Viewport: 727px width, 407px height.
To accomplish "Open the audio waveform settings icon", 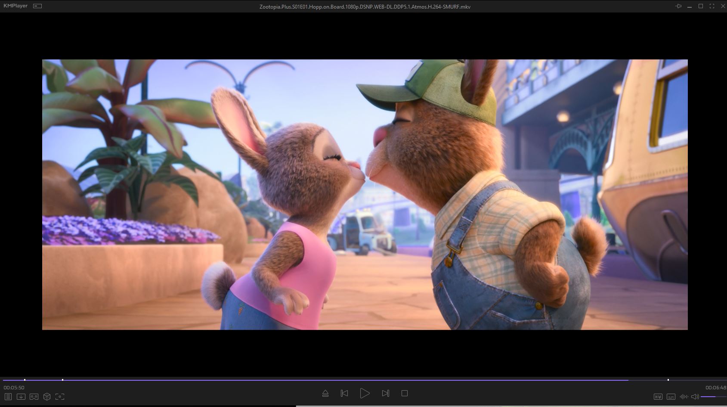I will pyautogui.click(x=684, y=397).
